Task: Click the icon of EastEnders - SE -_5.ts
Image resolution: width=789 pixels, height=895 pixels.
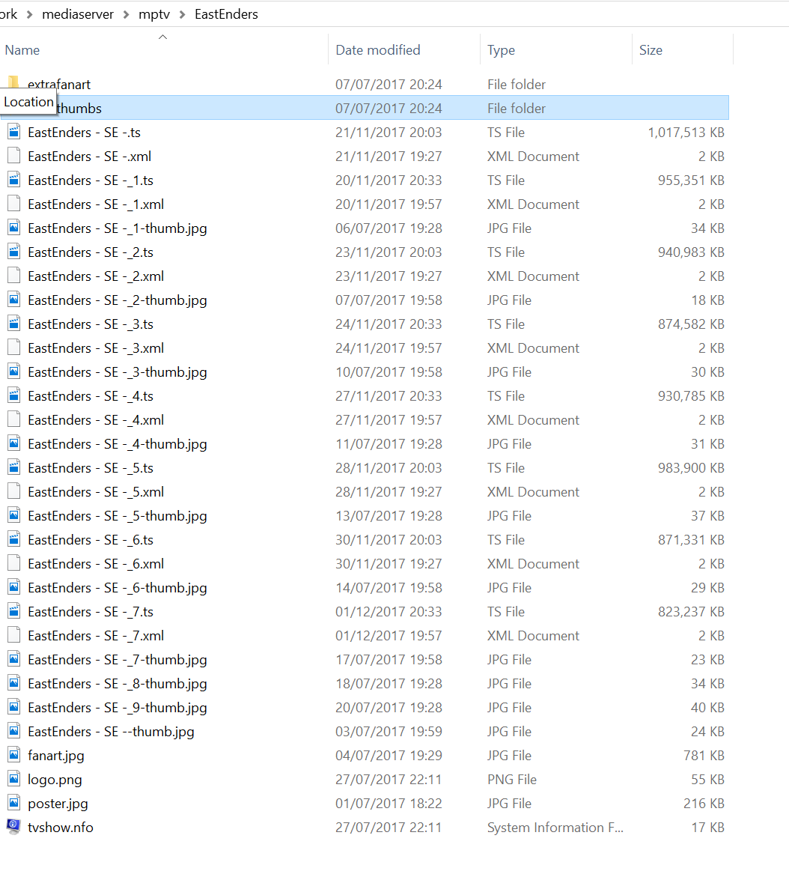Action: point(14,467)
